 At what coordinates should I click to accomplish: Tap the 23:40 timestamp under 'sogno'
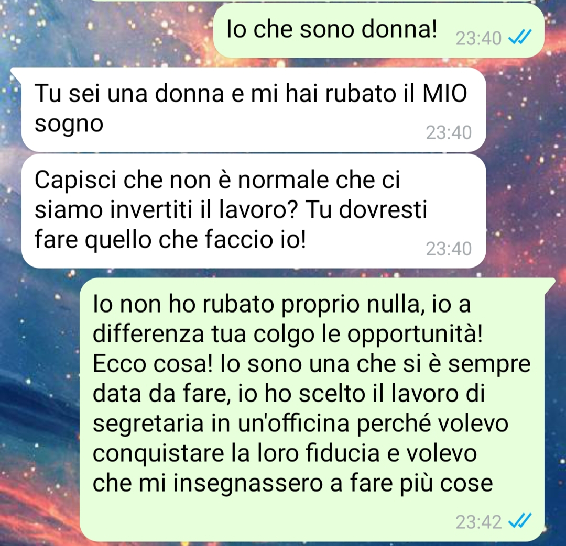pyautogui.click(x=449, y=133)
